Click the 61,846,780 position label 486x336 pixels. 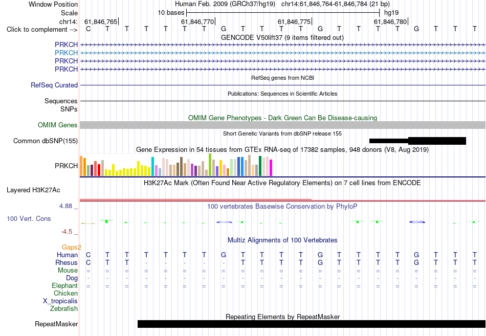390,21
